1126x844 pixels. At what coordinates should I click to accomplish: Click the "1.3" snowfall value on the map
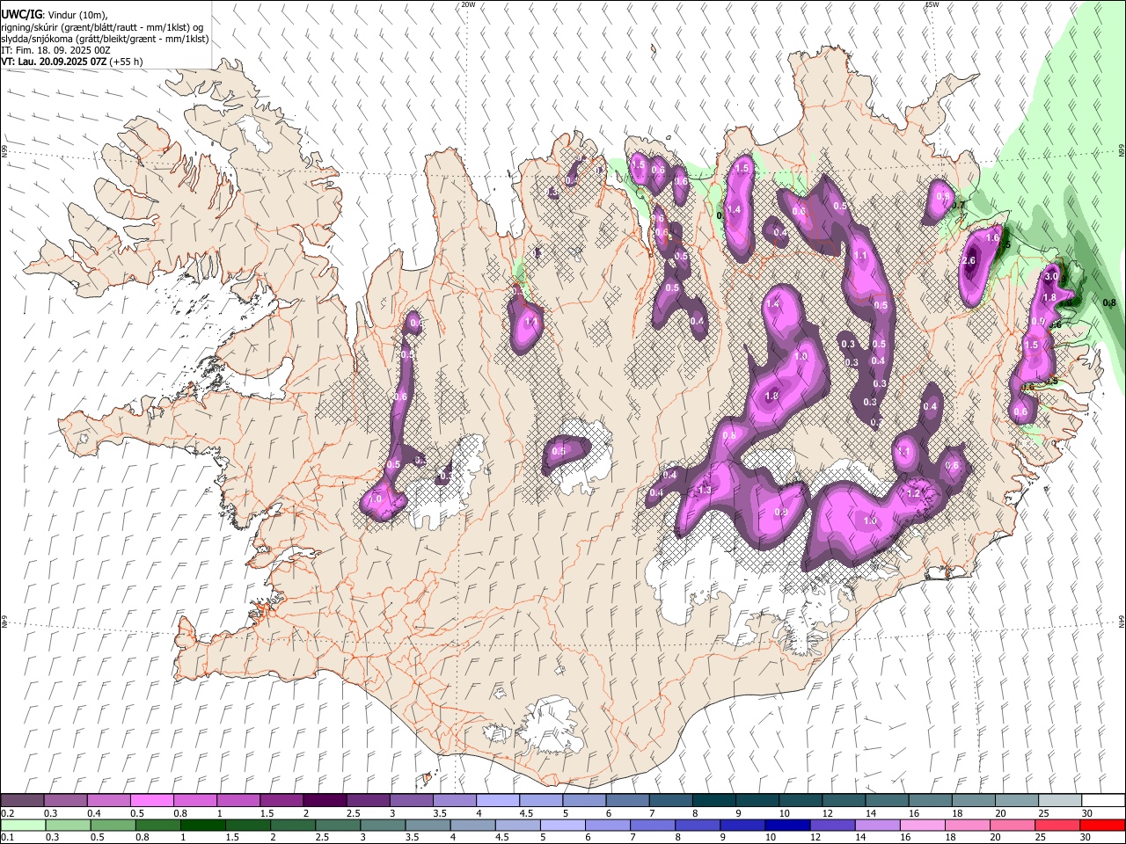[705, 491]
